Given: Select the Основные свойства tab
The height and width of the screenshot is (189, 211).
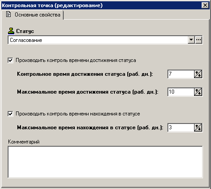Looking at the screenshot, I should click(x=33, y=15).
